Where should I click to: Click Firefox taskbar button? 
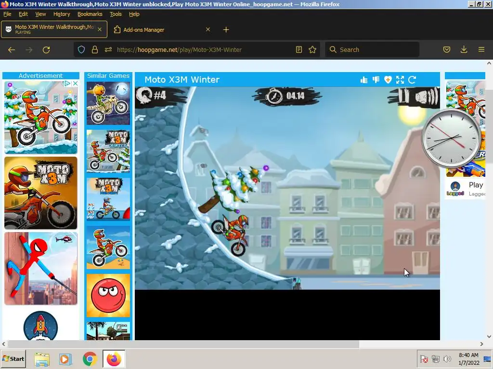click(x=114, y=359)
